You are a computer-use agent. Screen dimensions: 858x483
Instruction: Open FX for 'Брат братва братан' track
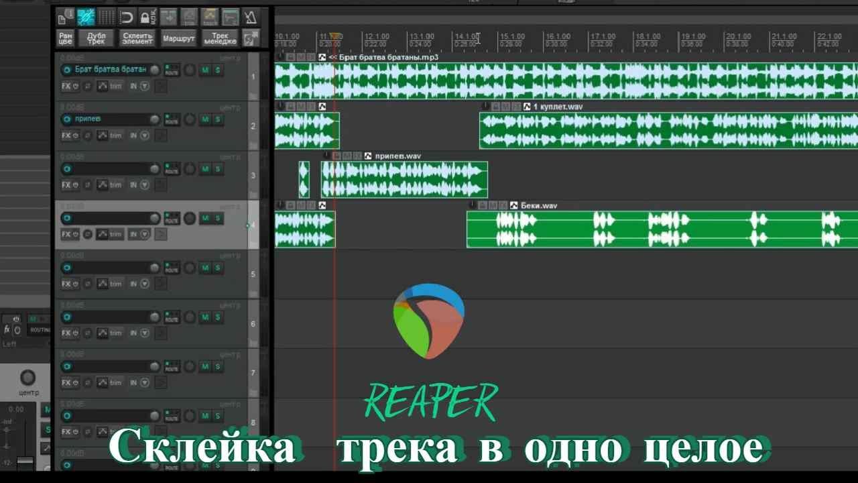click(66, 86)
